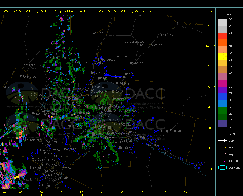
Task: Click the Manzano map label
Action: click(25, 179)
